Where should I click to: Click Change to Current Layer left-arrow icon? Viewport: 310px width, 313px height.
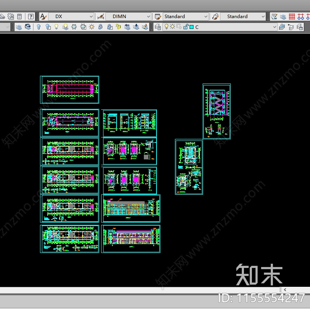(127, 27)
